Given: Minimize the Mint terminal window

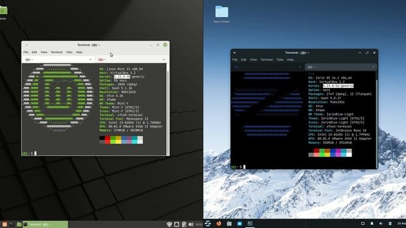Looking at the screenshot, I should tap(151, 45).
